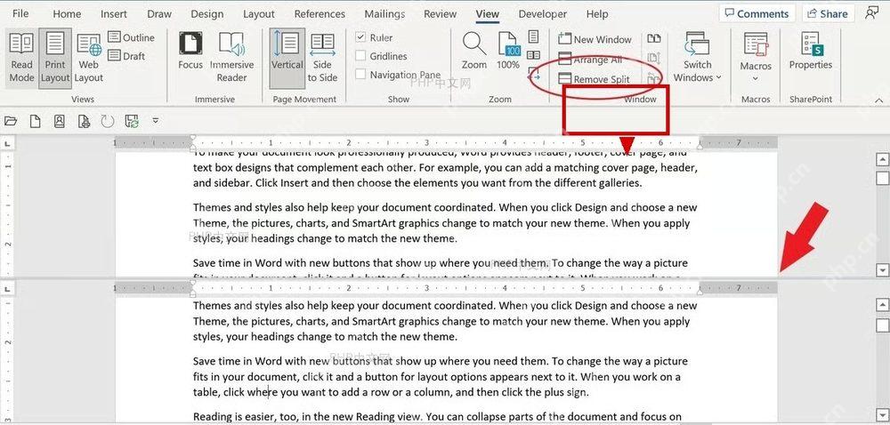Switch to the Review tab
The height and width of the screenshot is (425, 890).
click(x=440, y=13)
